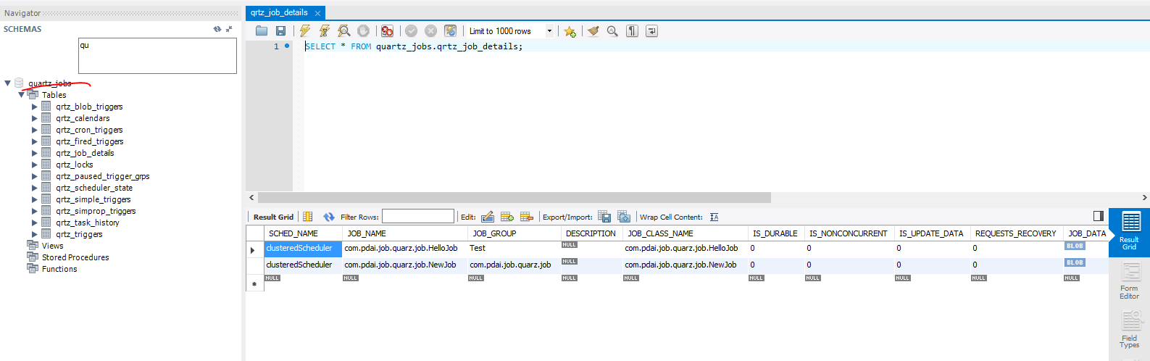Image resolution: width=1150 pixels, height=361 pixels.
Task: Collapse the quartz_jobs schema node
Action: tap(8, 83)
